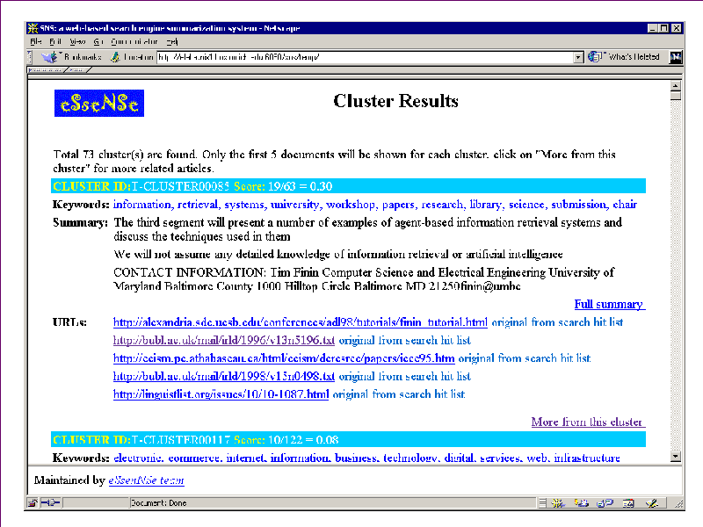Click the Cluster Results heading

395,101
